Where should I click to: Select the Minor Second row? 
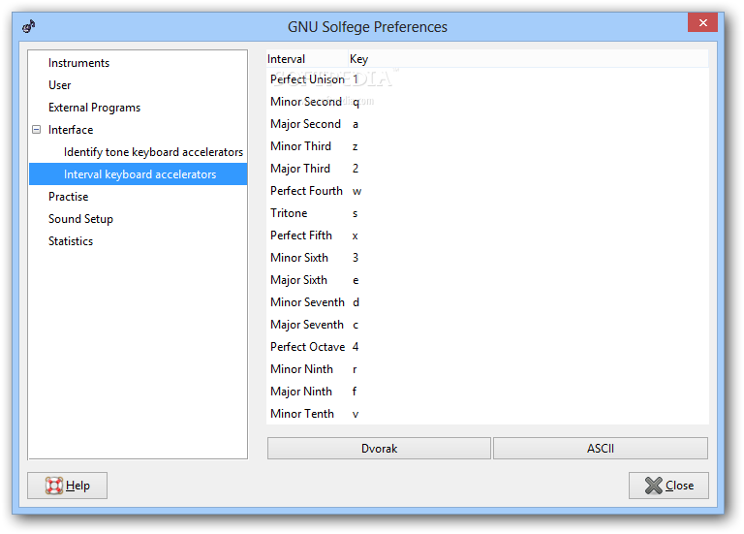tap(488, 102)
